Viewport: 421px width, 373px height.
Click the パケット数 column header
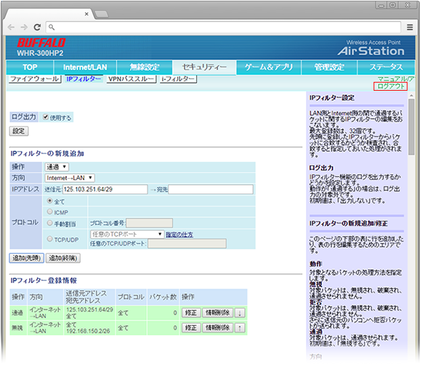point(163,297)
